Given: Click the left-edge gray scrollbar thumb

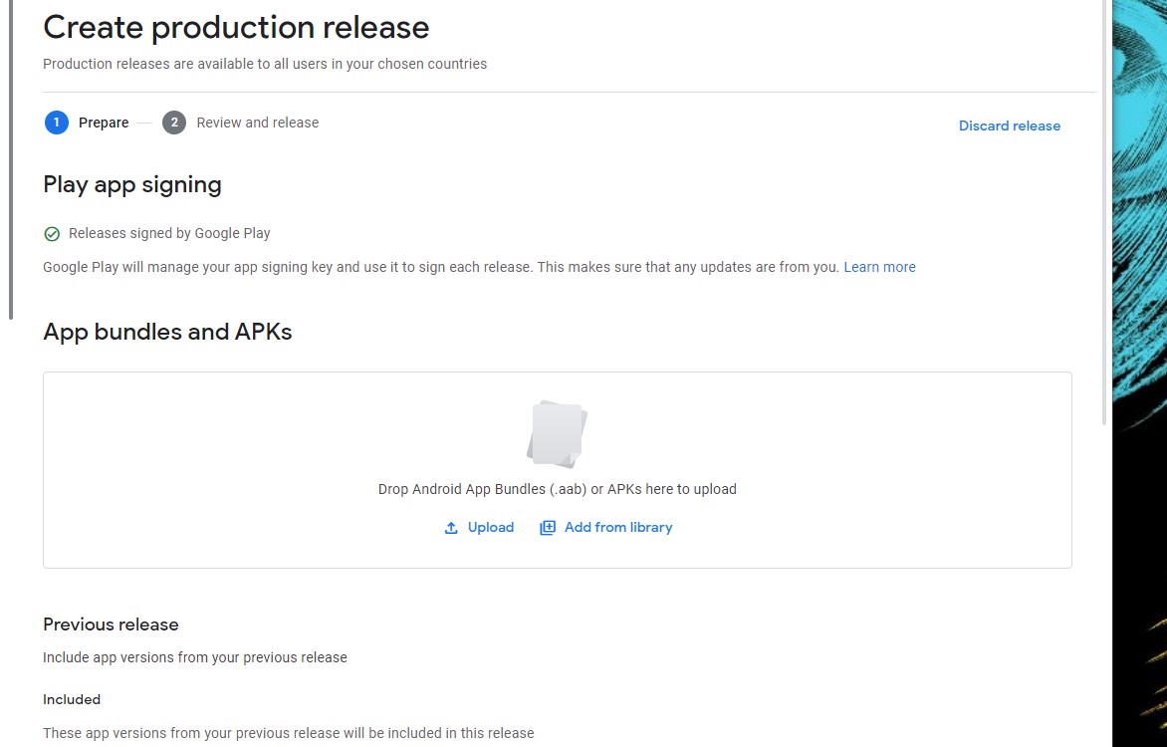Looking at the screenshot, I should point(11,159).
